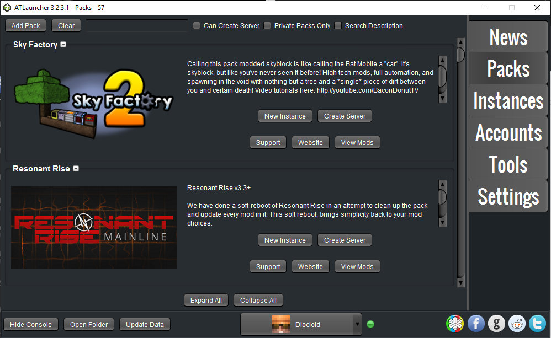
Task: Click the Resonant Rise Mainline banner image
Action: [93, 228]
